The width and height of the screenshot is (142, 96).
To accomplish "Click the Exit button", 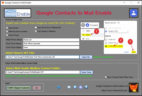I will (37, 88).
